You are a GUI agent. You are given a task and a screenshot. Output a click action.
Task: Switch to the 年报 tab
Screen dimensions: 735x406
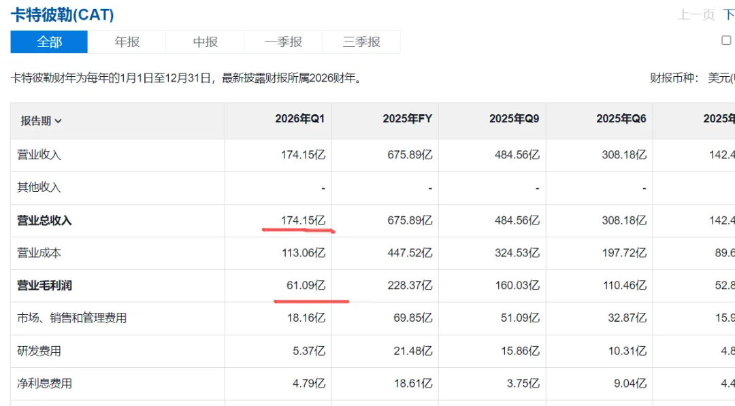pyautogui.click(x=127, y=42)
